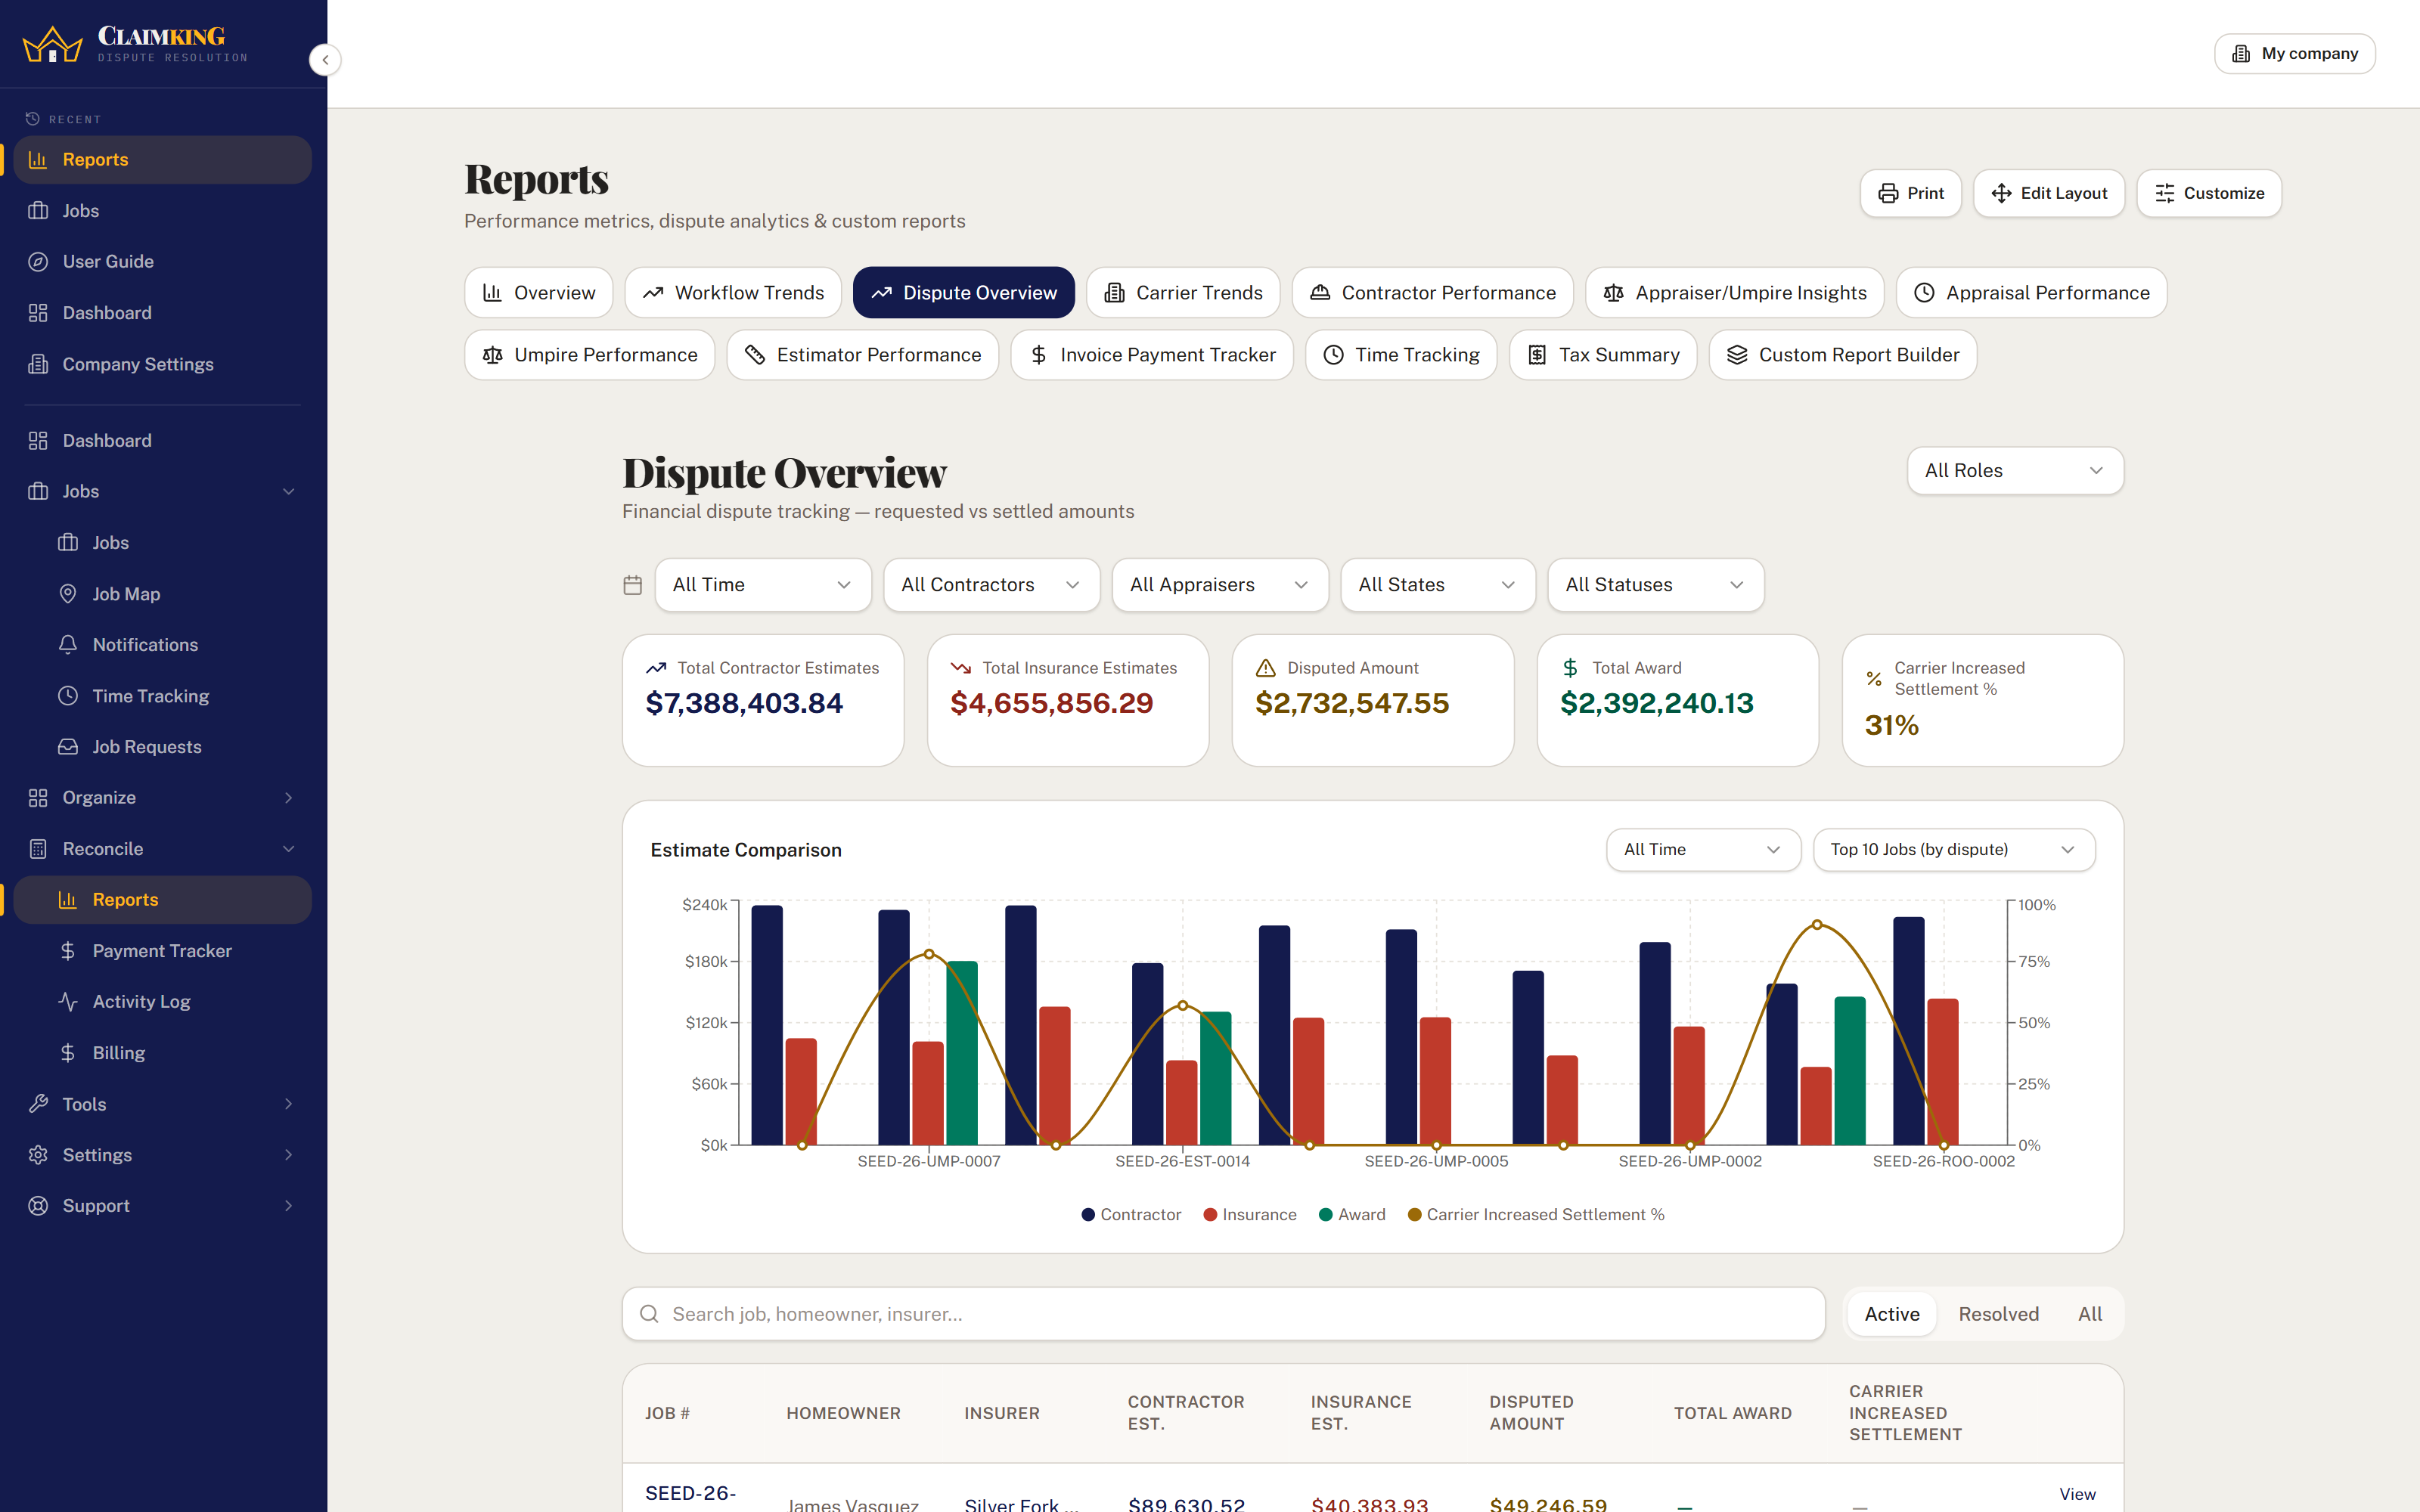Go to Payment Tracker in sidebar
The image size is (2420, 1512).
coord(163,951)
